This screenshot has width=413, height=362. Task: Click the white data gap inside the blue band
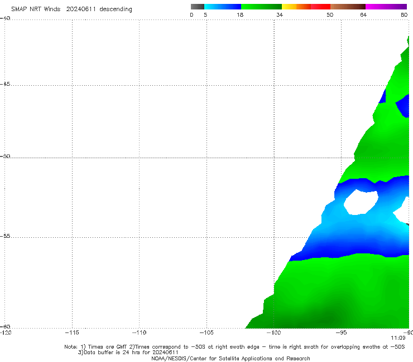[361, 202]
